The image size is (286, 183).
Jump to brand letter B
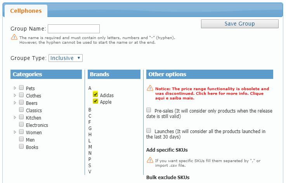[90, 109]
